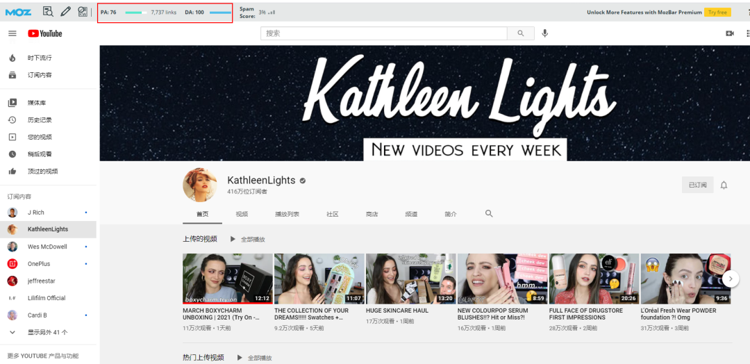Click the Moz logo in MozBar

point(18,12)
